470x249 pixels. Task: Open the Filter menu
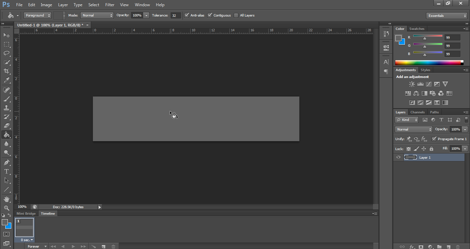click(x=110, y=5)
